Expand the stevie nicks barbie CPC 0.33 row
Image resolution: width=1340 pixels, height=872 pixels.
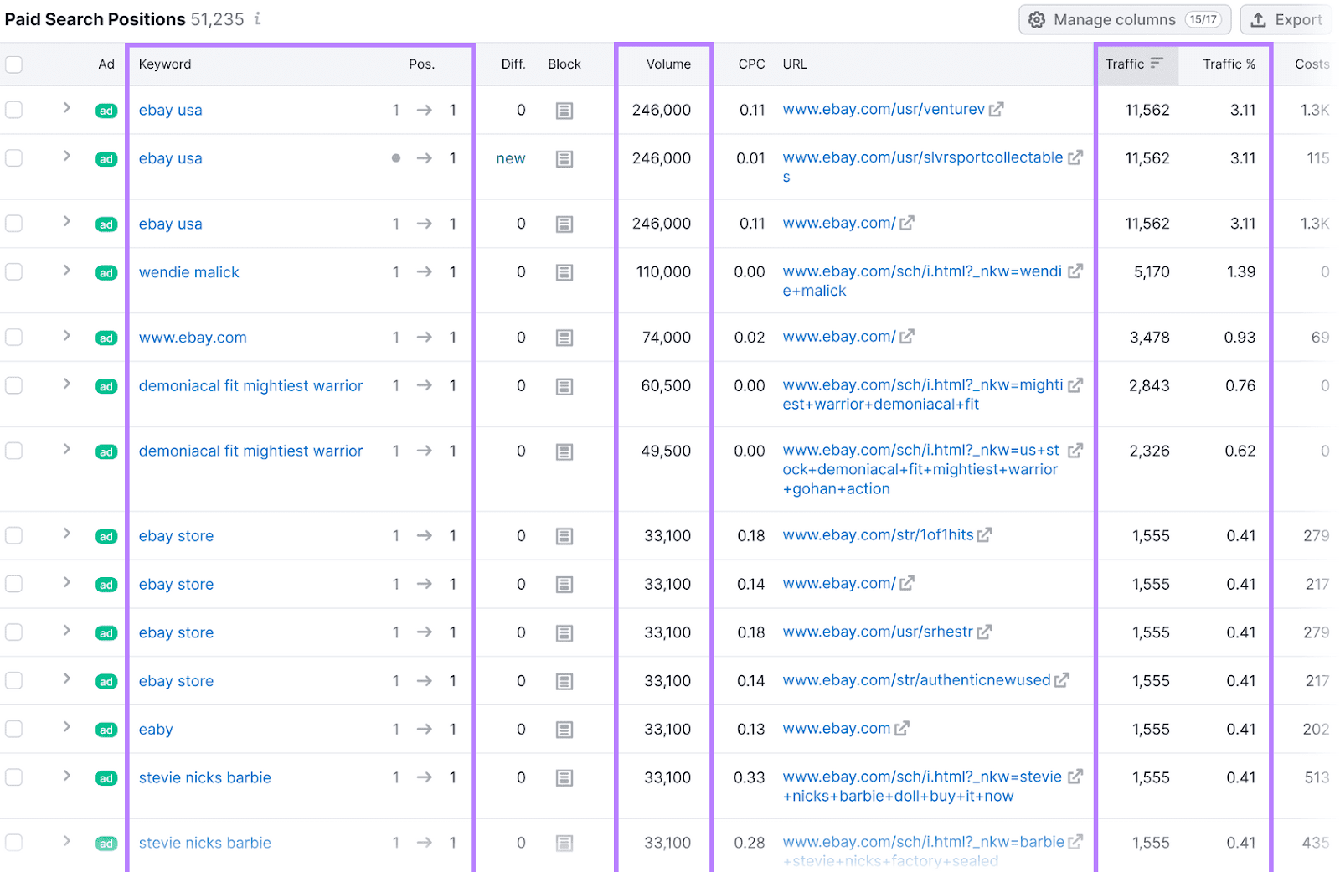67,777
